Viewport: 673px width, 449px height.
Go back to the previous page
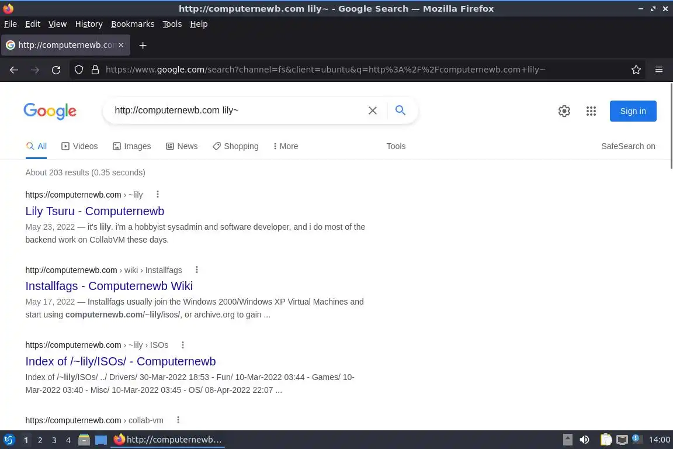click(x=14, y=70)
